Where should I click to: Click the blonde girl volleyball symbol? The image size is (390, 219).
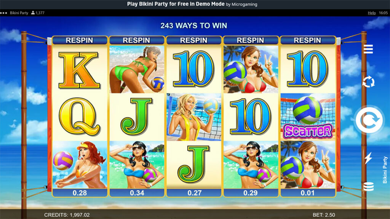tap(194, 117)
